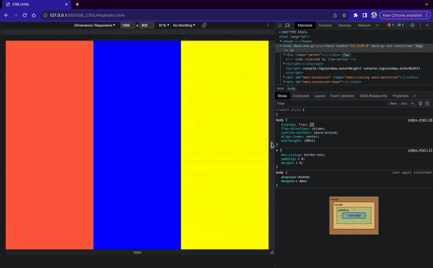Toggle flex badge on body element
This screenshot has width=433, height=268.
tap(419, 46)
